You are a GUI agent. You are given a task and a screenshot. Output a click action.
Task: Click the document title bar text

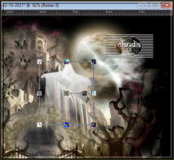pos(31,5)
